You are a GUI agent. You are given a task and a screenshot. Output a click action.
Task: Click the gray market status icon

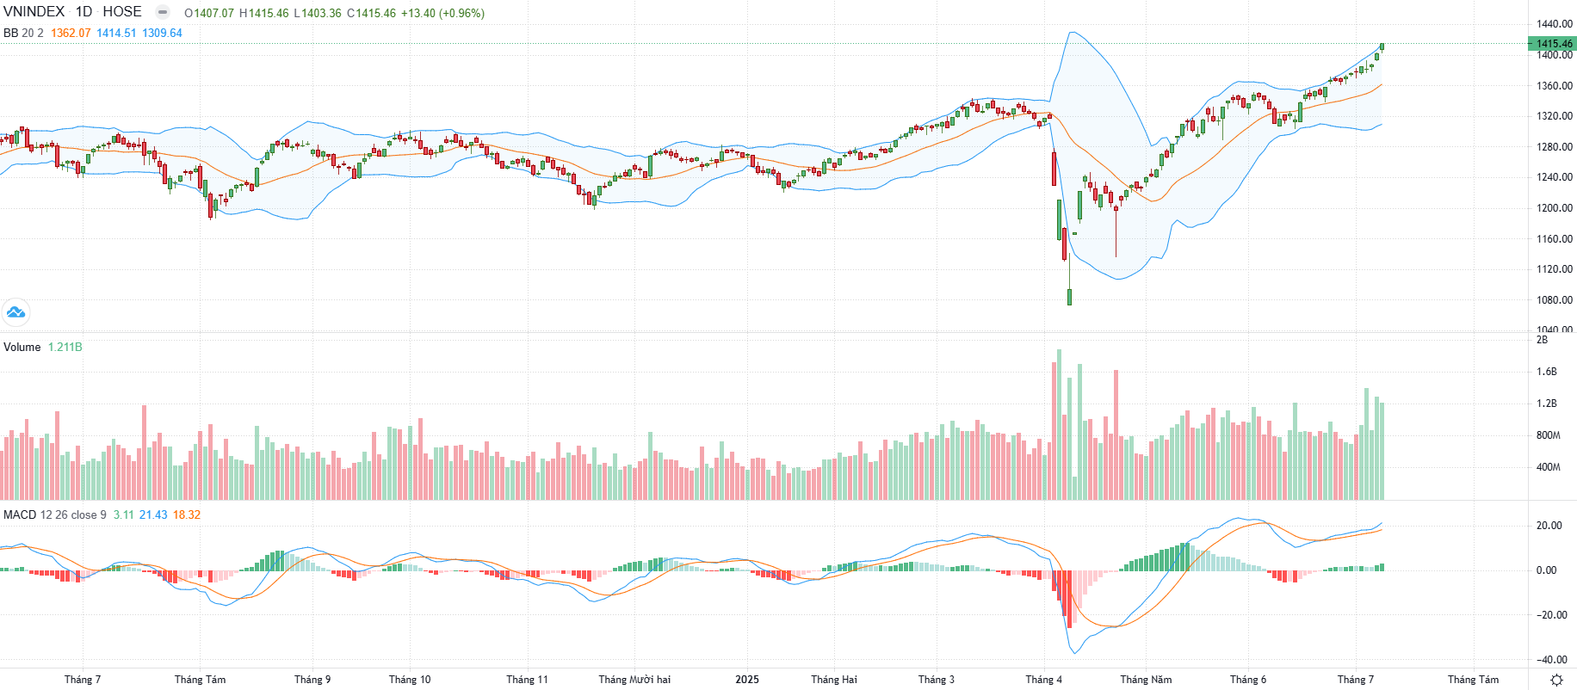point(162,12)
